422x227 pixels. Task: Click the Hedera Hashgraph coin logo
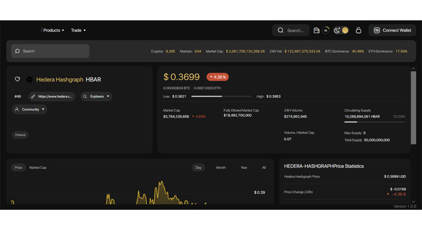tap(29, 80)
